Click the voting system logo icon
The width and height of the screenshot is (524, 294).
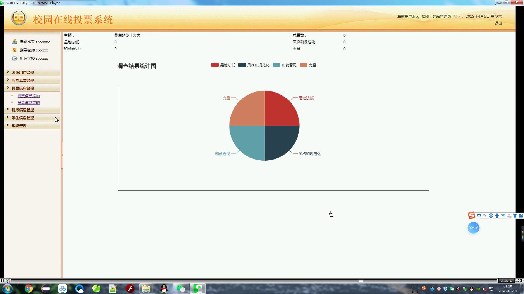tap(19, 18)
